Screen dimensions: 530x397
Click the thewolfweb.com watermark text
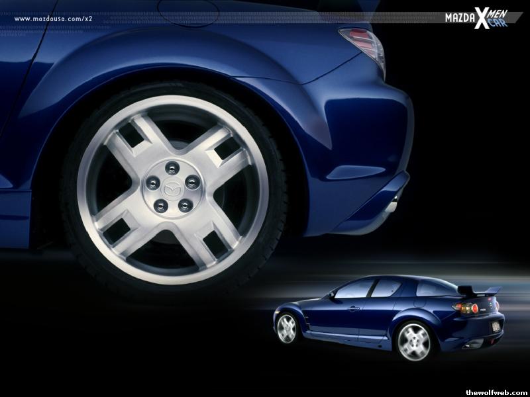(x=495, y=389)
